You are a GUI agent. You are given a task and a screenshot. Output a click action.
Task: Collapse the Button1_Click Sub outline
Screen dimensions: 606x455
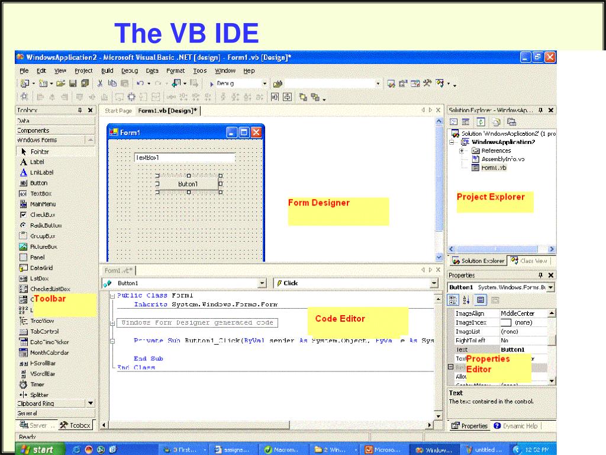(112, 341)
